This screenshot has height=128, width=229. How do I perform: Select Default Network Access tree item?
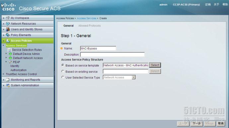pyautogui.click(x=28, y=58)
